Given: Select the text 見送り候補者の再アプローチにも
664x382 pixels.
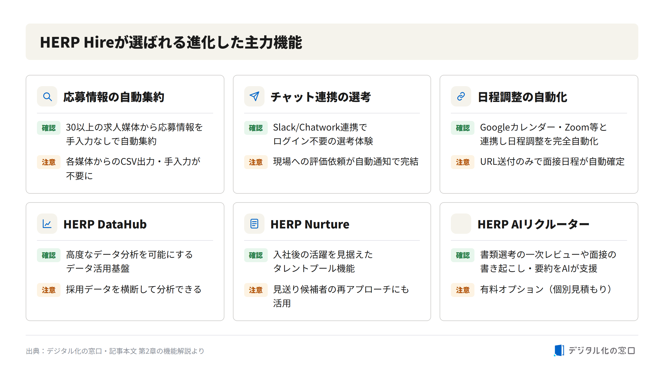Looking at the screenshot, I should point(341,289).
